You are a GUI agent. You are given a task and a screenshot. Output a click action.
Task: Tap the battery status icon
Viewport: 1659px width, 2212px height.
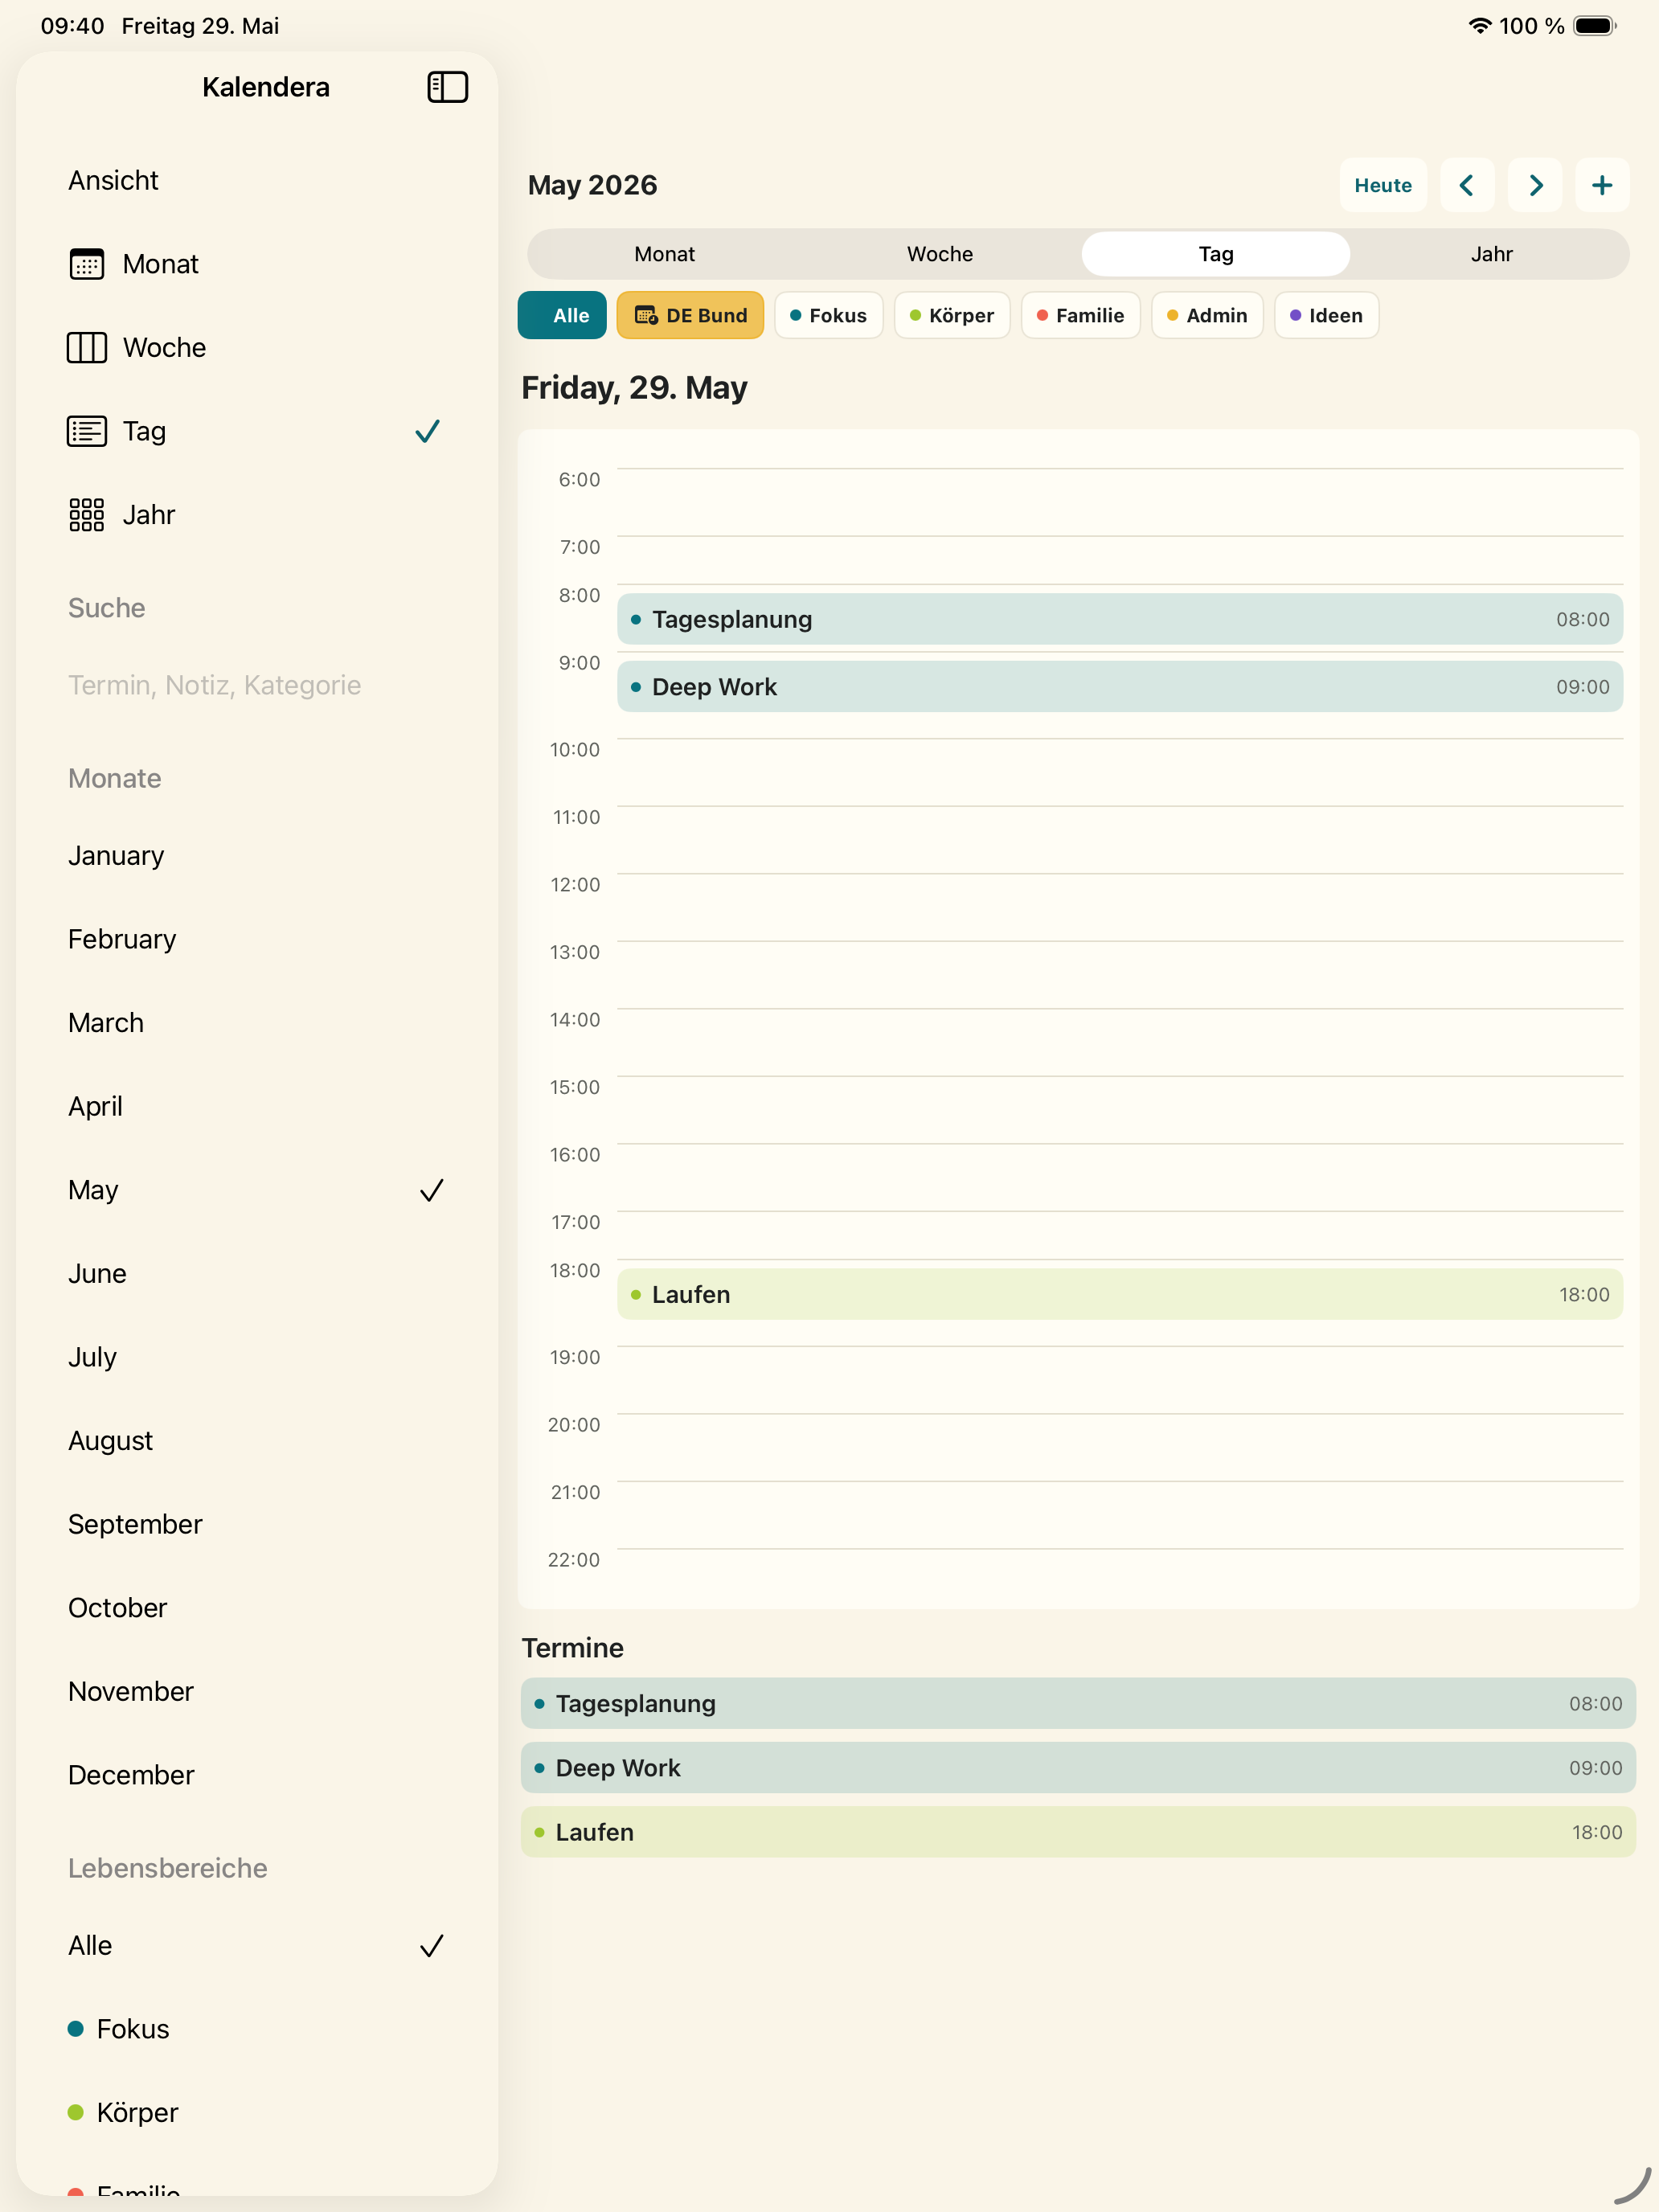click(x=1595, y=26)
